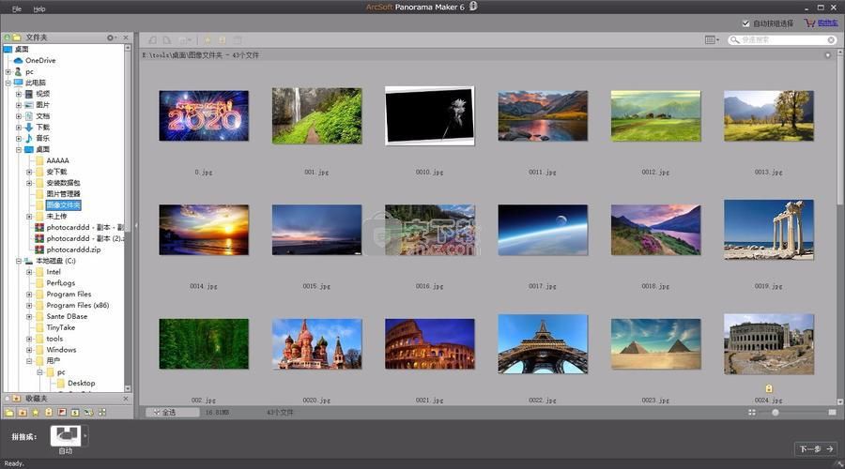
Task: Click the S-labelled favorites icon
Action: [x=75, y=413]
